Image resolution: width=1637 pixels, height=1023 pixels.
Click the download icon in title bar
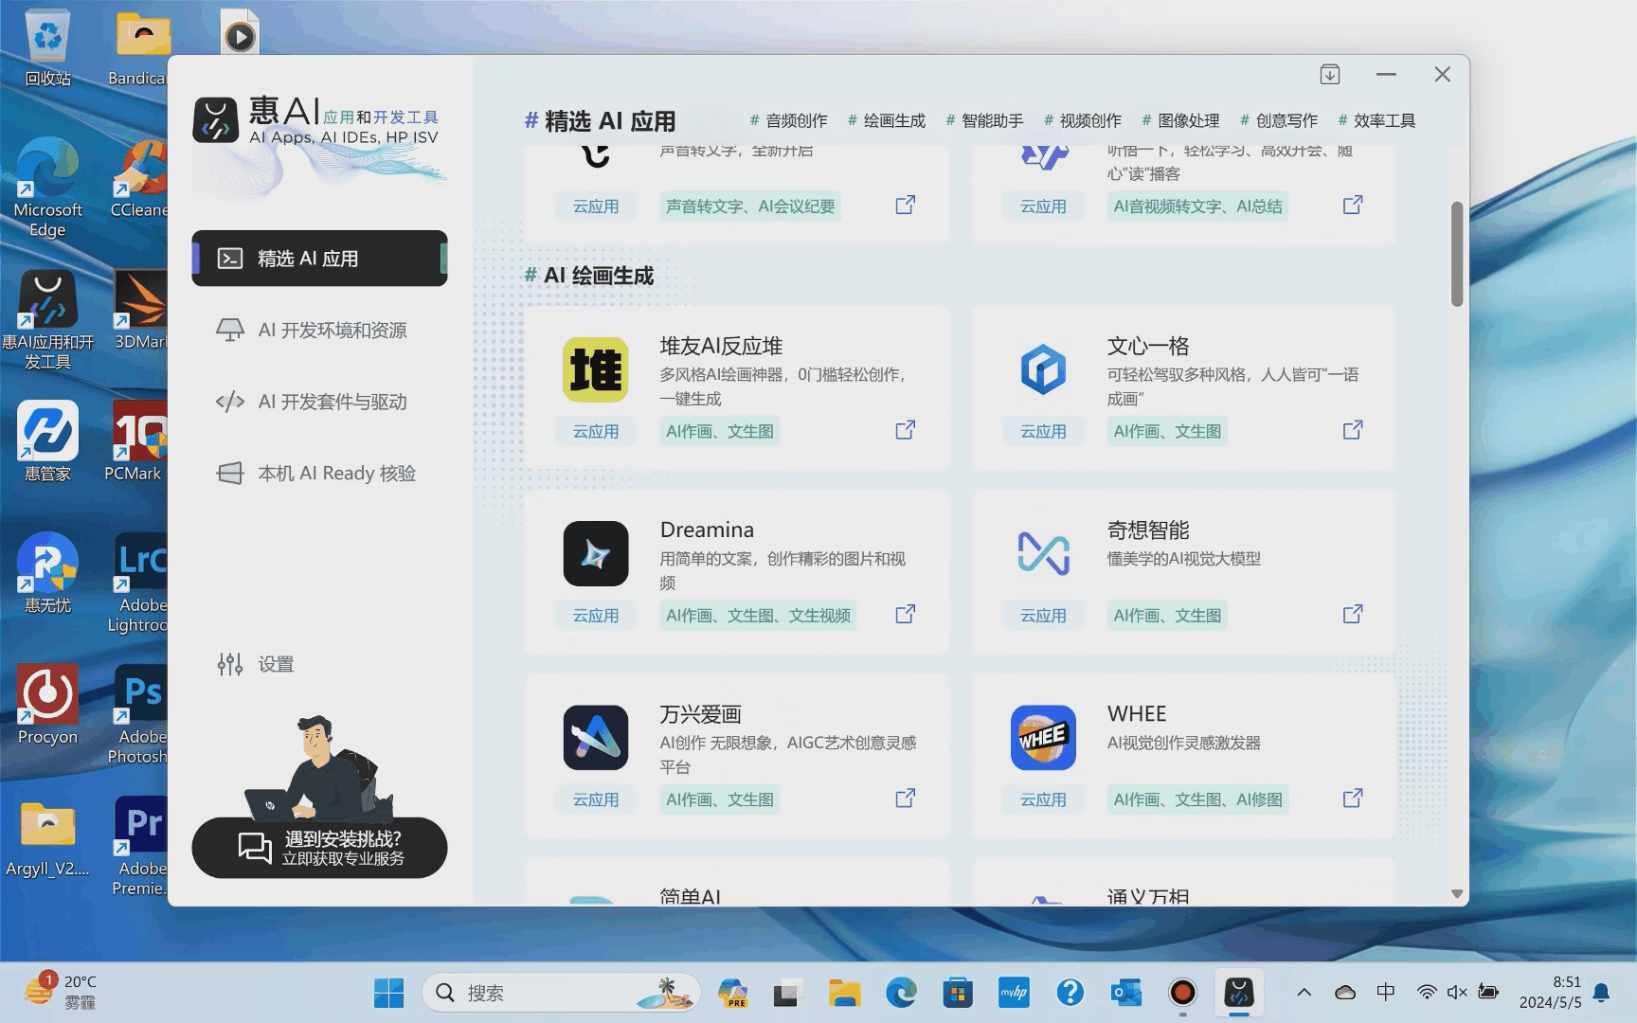point(1330,74)
